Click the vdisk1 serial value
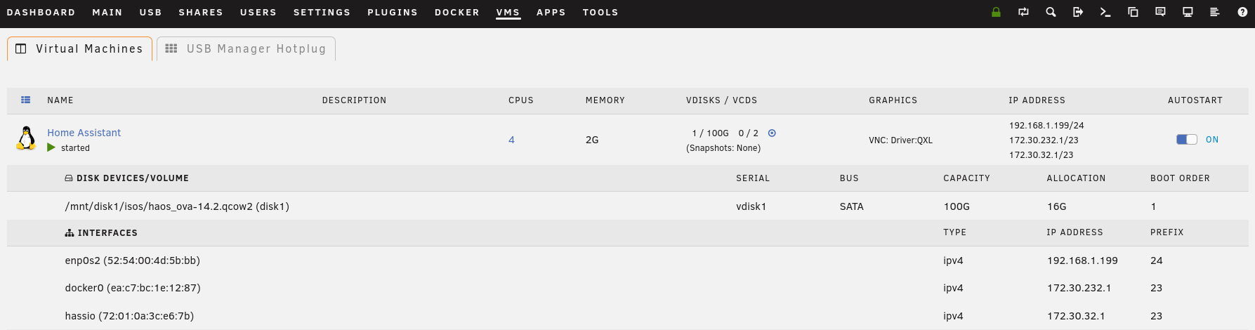The height and width of the screenshot is (330, 1255). point(751,206)
